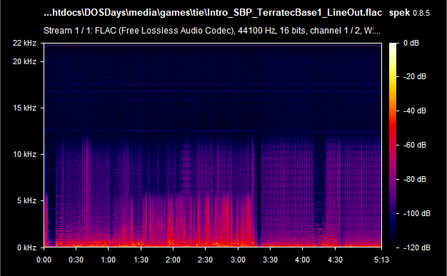Screen dimensions: 447x276
Task: Click the 15 kHz frequency axis label
Action: click(x=24, y=108)
